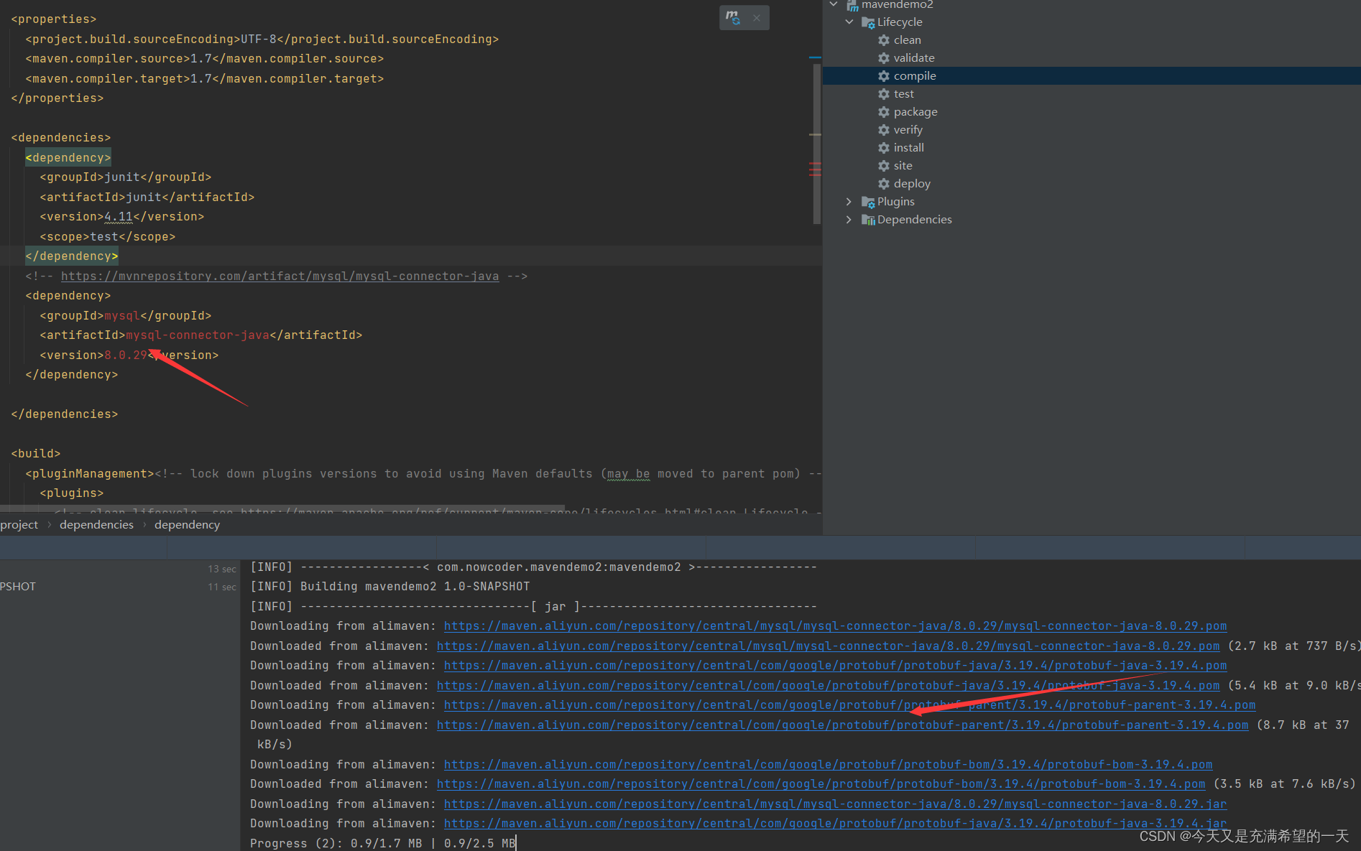
Task: Click the Progress (2) output line
Action: tap(383, 843)
